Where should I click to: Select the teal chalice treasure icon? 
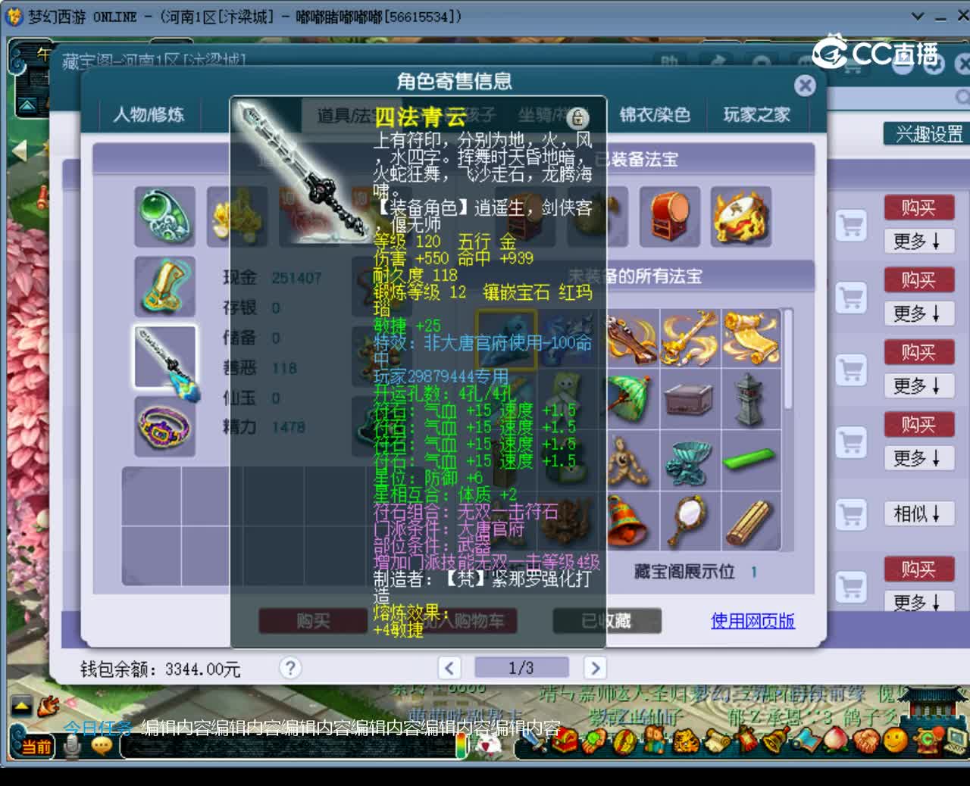[689, 460]
